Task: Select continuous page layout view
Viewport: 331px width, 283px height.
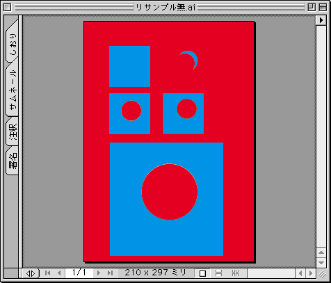Action: point(218,273)
